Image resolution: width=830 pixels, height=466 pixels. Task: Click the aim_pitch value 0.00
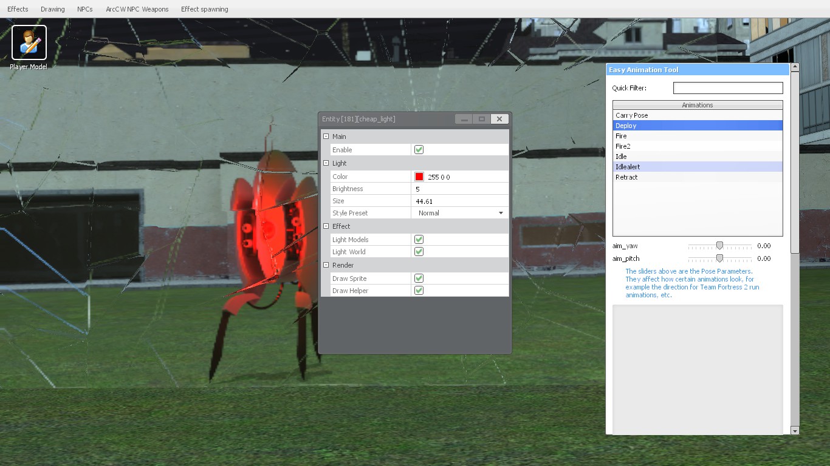click(x=764, y=258)
